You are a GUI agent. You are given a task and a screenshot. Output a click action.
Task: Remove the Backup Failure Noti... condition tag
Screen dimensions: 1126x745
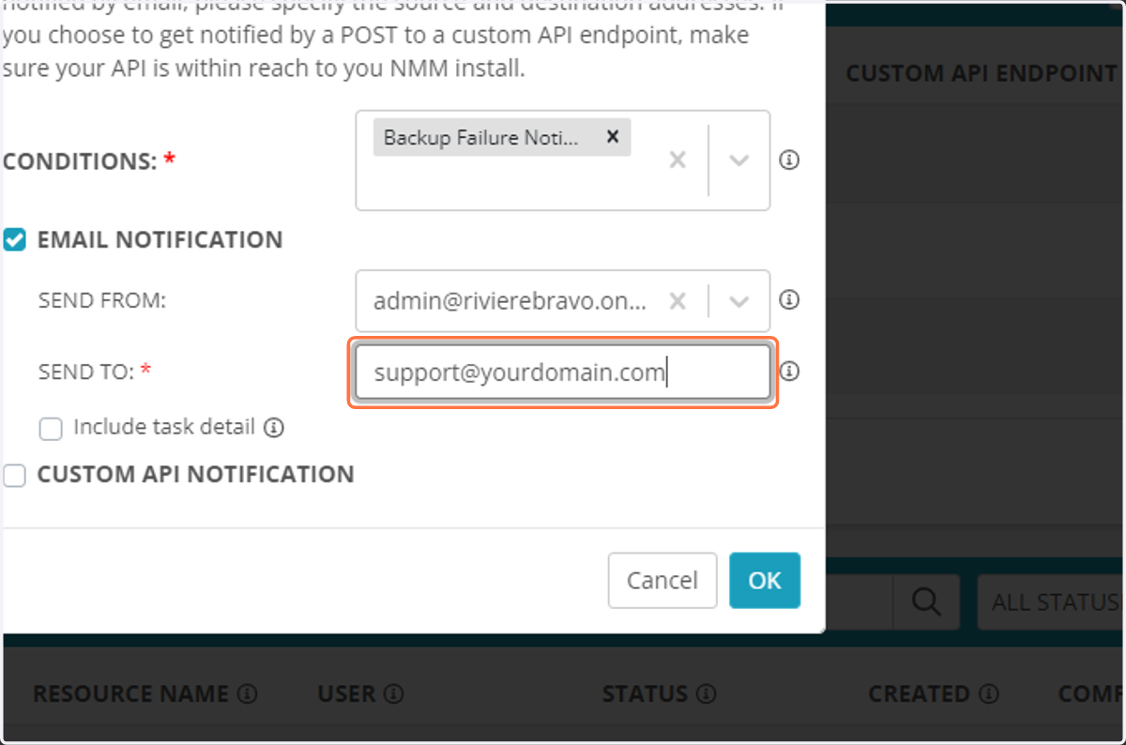613,137
